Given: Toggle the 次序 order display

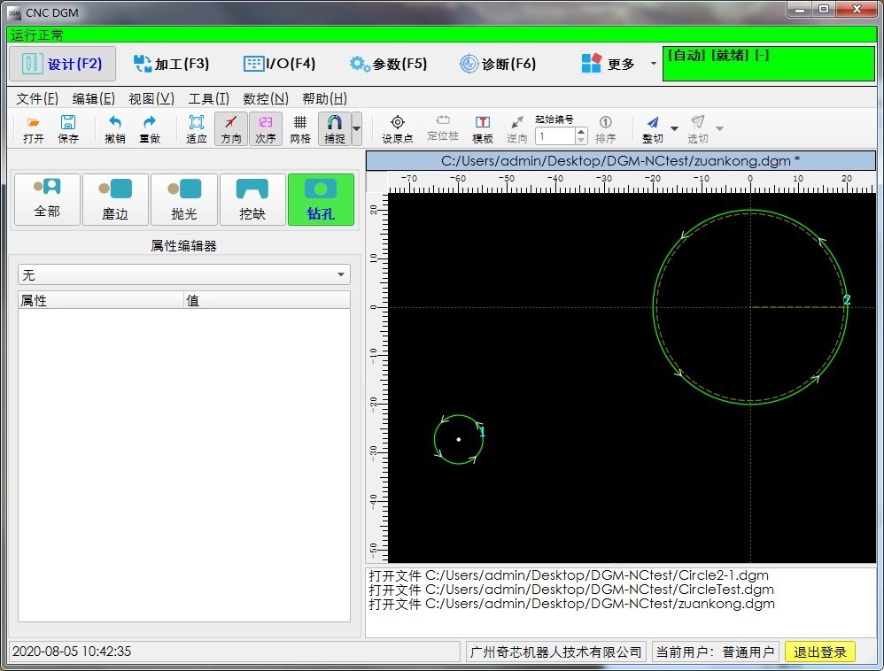Looking at the screenshot, I should coord(266,129).
